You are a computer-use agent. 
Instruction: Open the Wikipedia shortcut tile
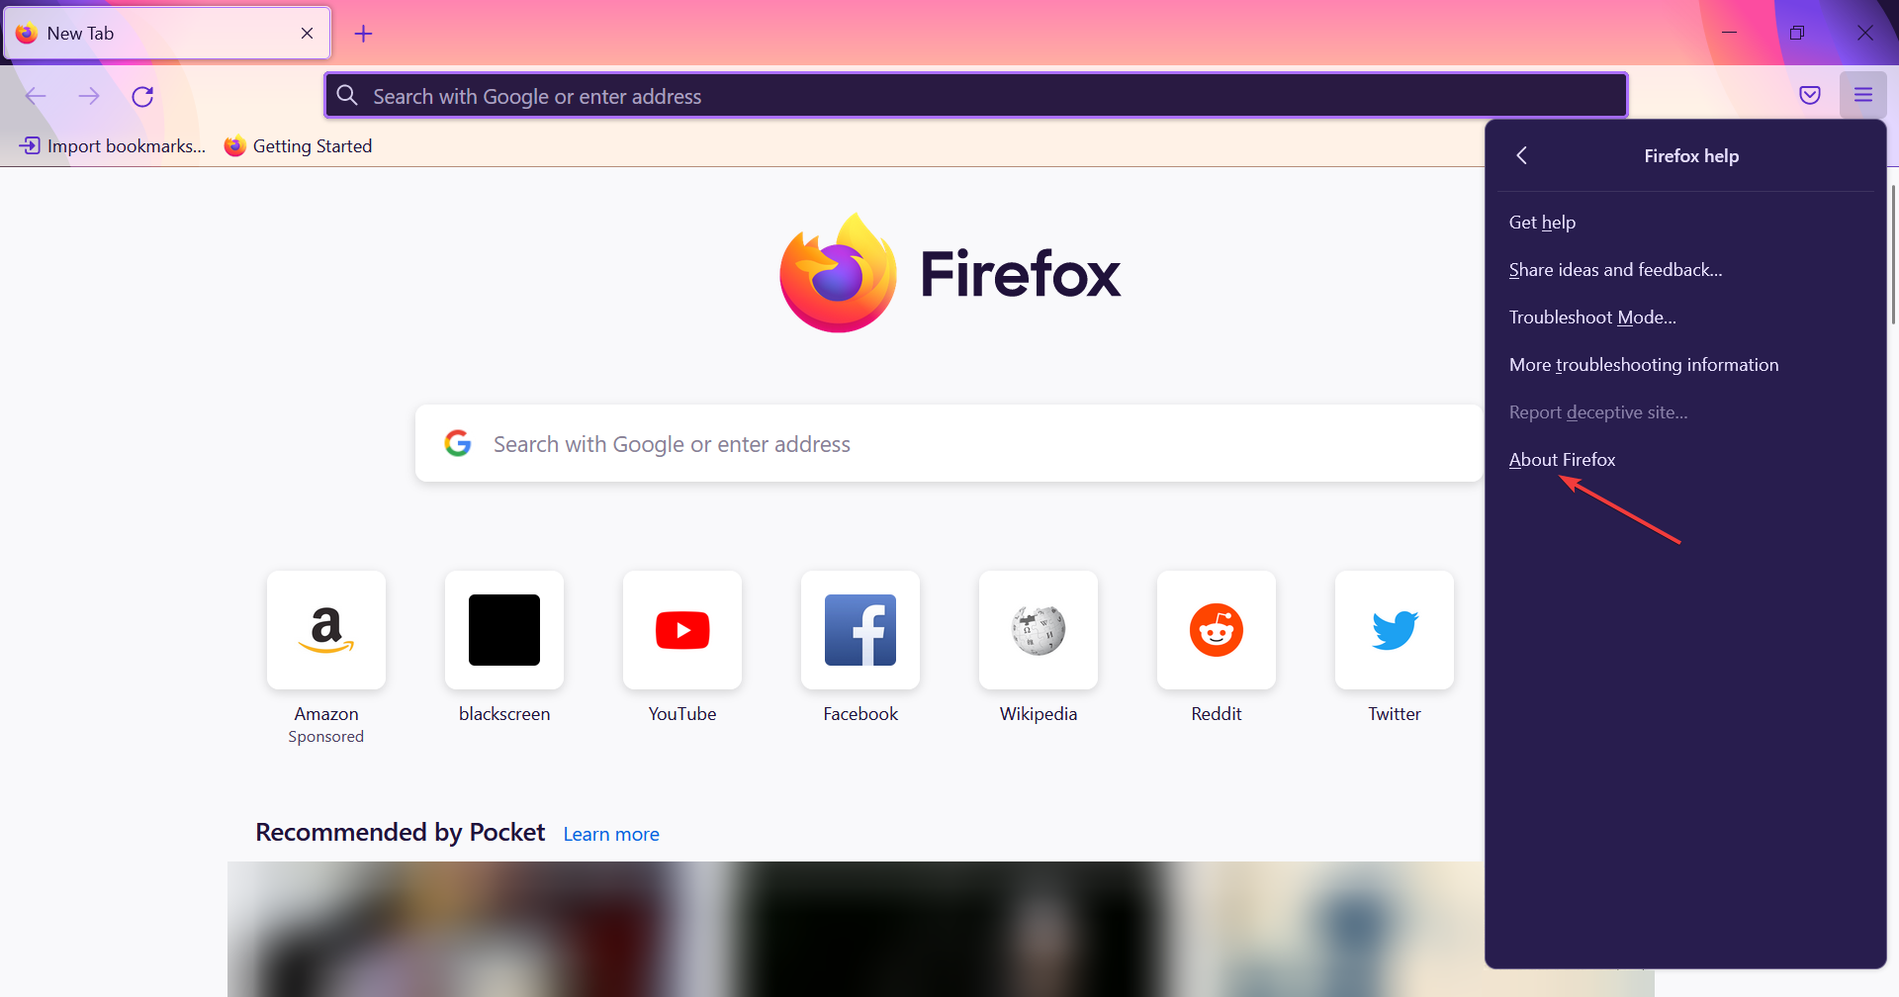pyautogui.click(x=1039, y=630)
